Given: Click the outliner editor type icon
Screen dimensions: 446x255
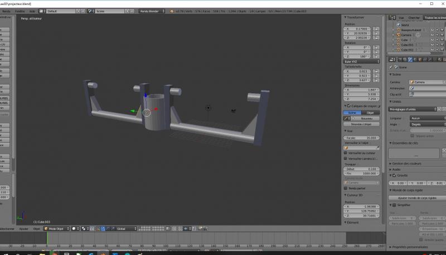Looking at the screenshot, I should tap(391, 18).
